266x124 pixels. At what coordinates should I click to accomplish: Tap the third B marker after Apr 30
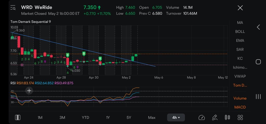tap(100, 59)
